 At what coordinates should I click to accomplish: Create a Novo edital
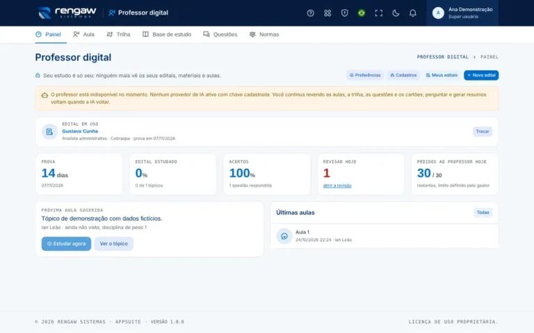pyautogui.click(x=481, y=75)
